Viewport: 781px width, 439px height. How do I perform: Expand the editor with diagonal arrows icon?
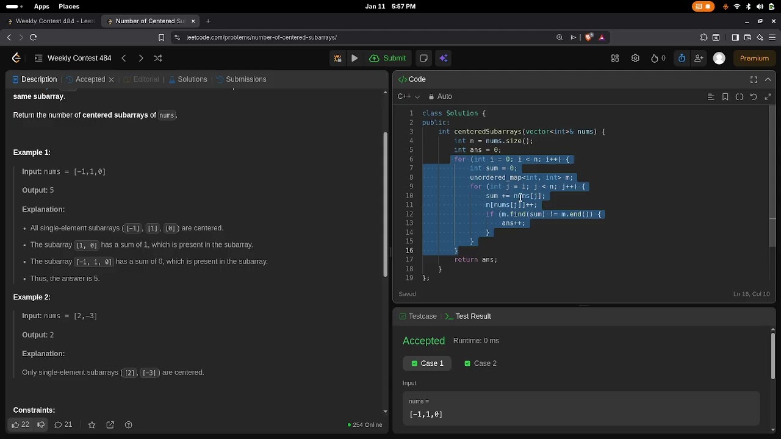click(x=768, y=96)
